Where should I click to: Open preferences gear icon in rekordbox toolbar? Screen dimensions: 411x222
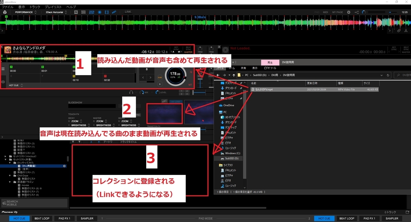pyautogui.click(x=349, y=12)
